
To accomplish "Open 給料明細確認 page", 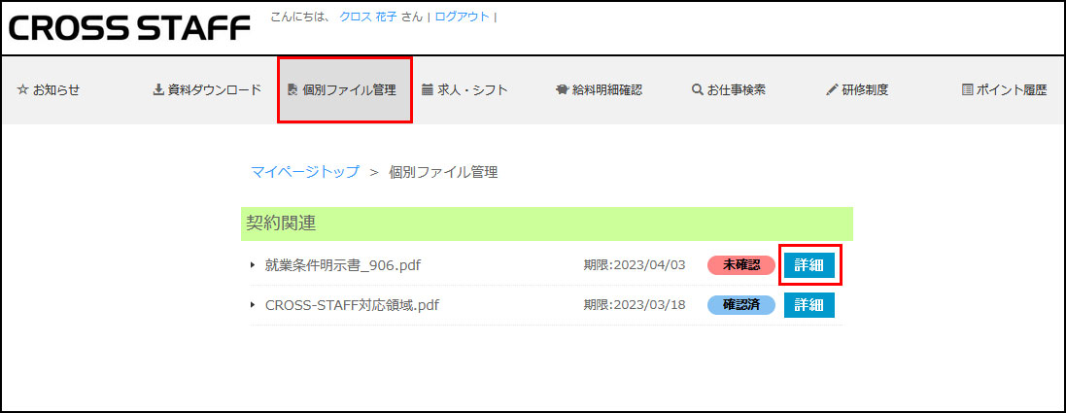I will tap(599, 89).
